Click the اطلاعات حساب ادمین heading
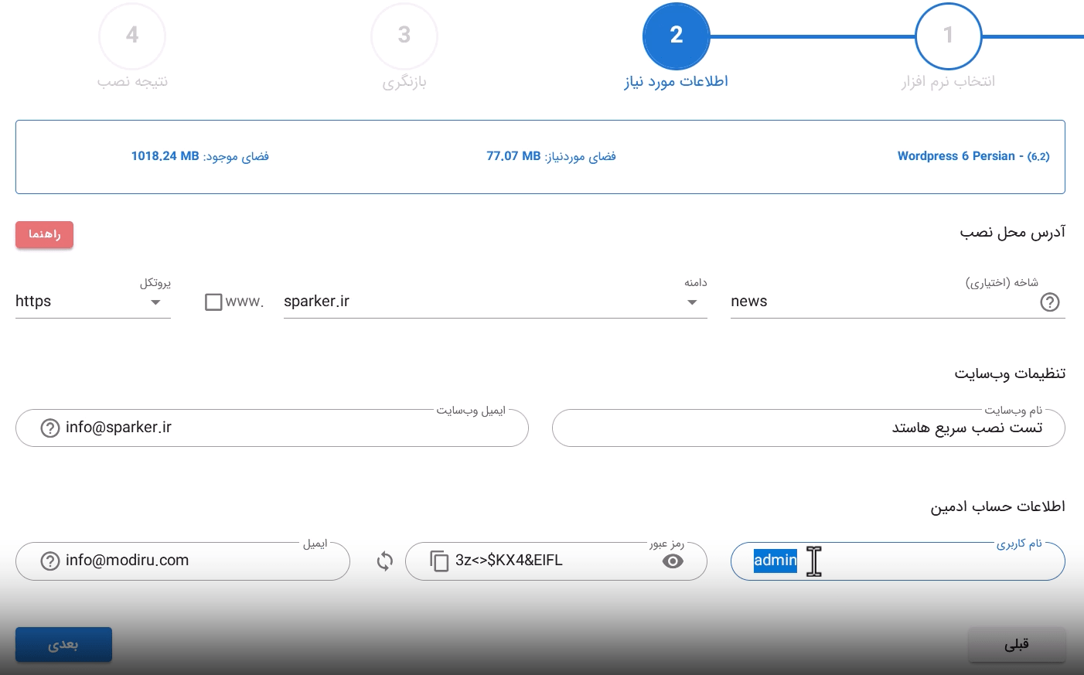Screen dimensions: 1084x675 [997, 506]
